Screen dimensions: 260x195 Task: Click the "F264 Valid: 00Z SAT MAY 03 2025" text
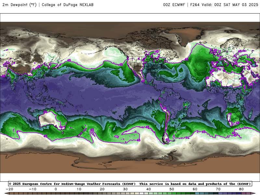pos(224,5)
